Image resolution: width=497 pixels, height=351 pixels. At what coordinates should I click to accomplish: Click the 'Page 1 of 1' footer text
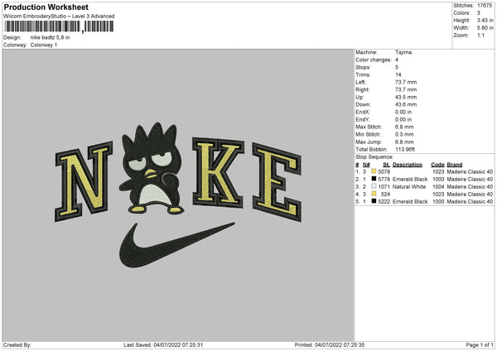tap(480, 345)
